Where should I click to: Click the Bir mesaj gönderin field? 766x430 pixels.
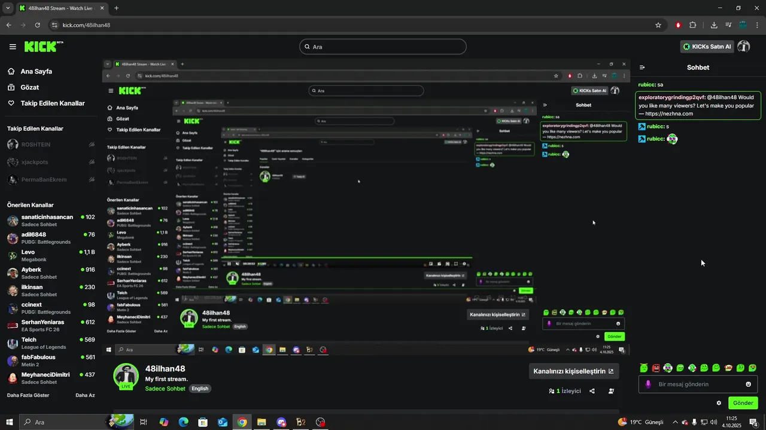pos(697,384)
